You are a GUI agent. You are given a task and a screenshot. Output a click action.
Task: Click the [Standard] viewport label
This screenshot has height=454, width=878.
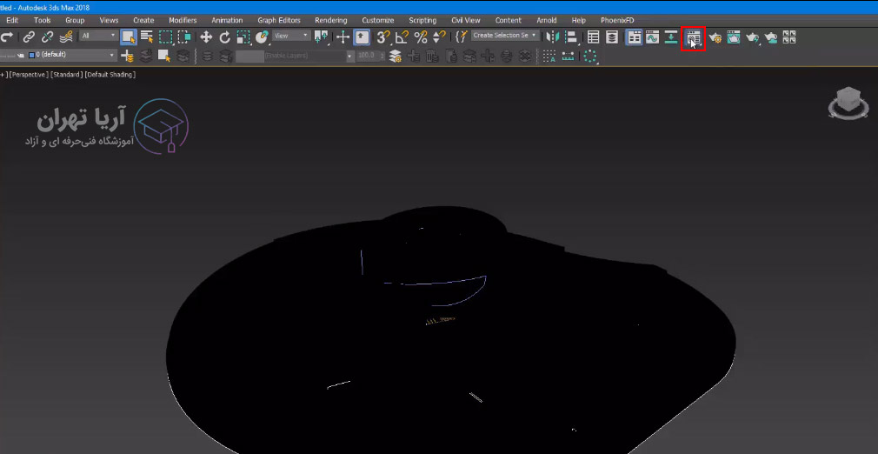pos(67,75)
